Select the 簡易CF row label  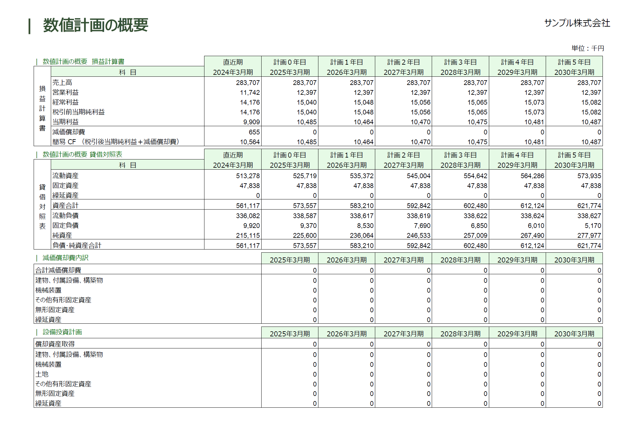[x=116, y=142]
